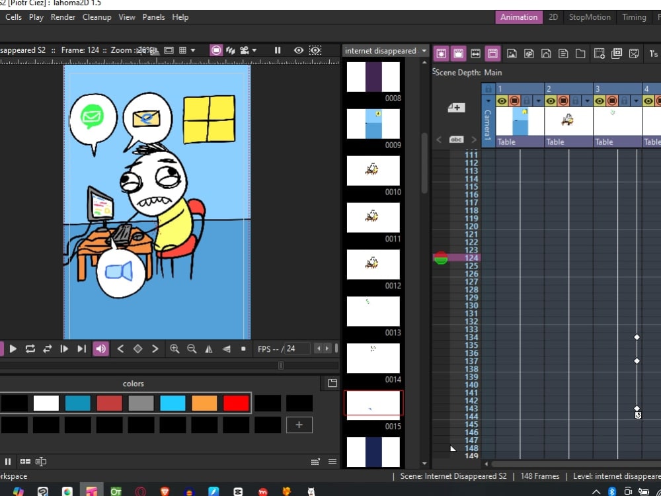
Task: Toggle the Safe Area frame icon
Action: [x=169, y=51]
